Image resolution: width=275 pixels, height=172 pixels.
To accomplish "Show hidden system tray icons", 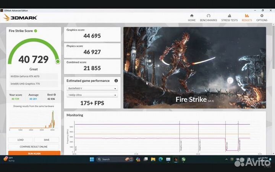I will (226, 159).
